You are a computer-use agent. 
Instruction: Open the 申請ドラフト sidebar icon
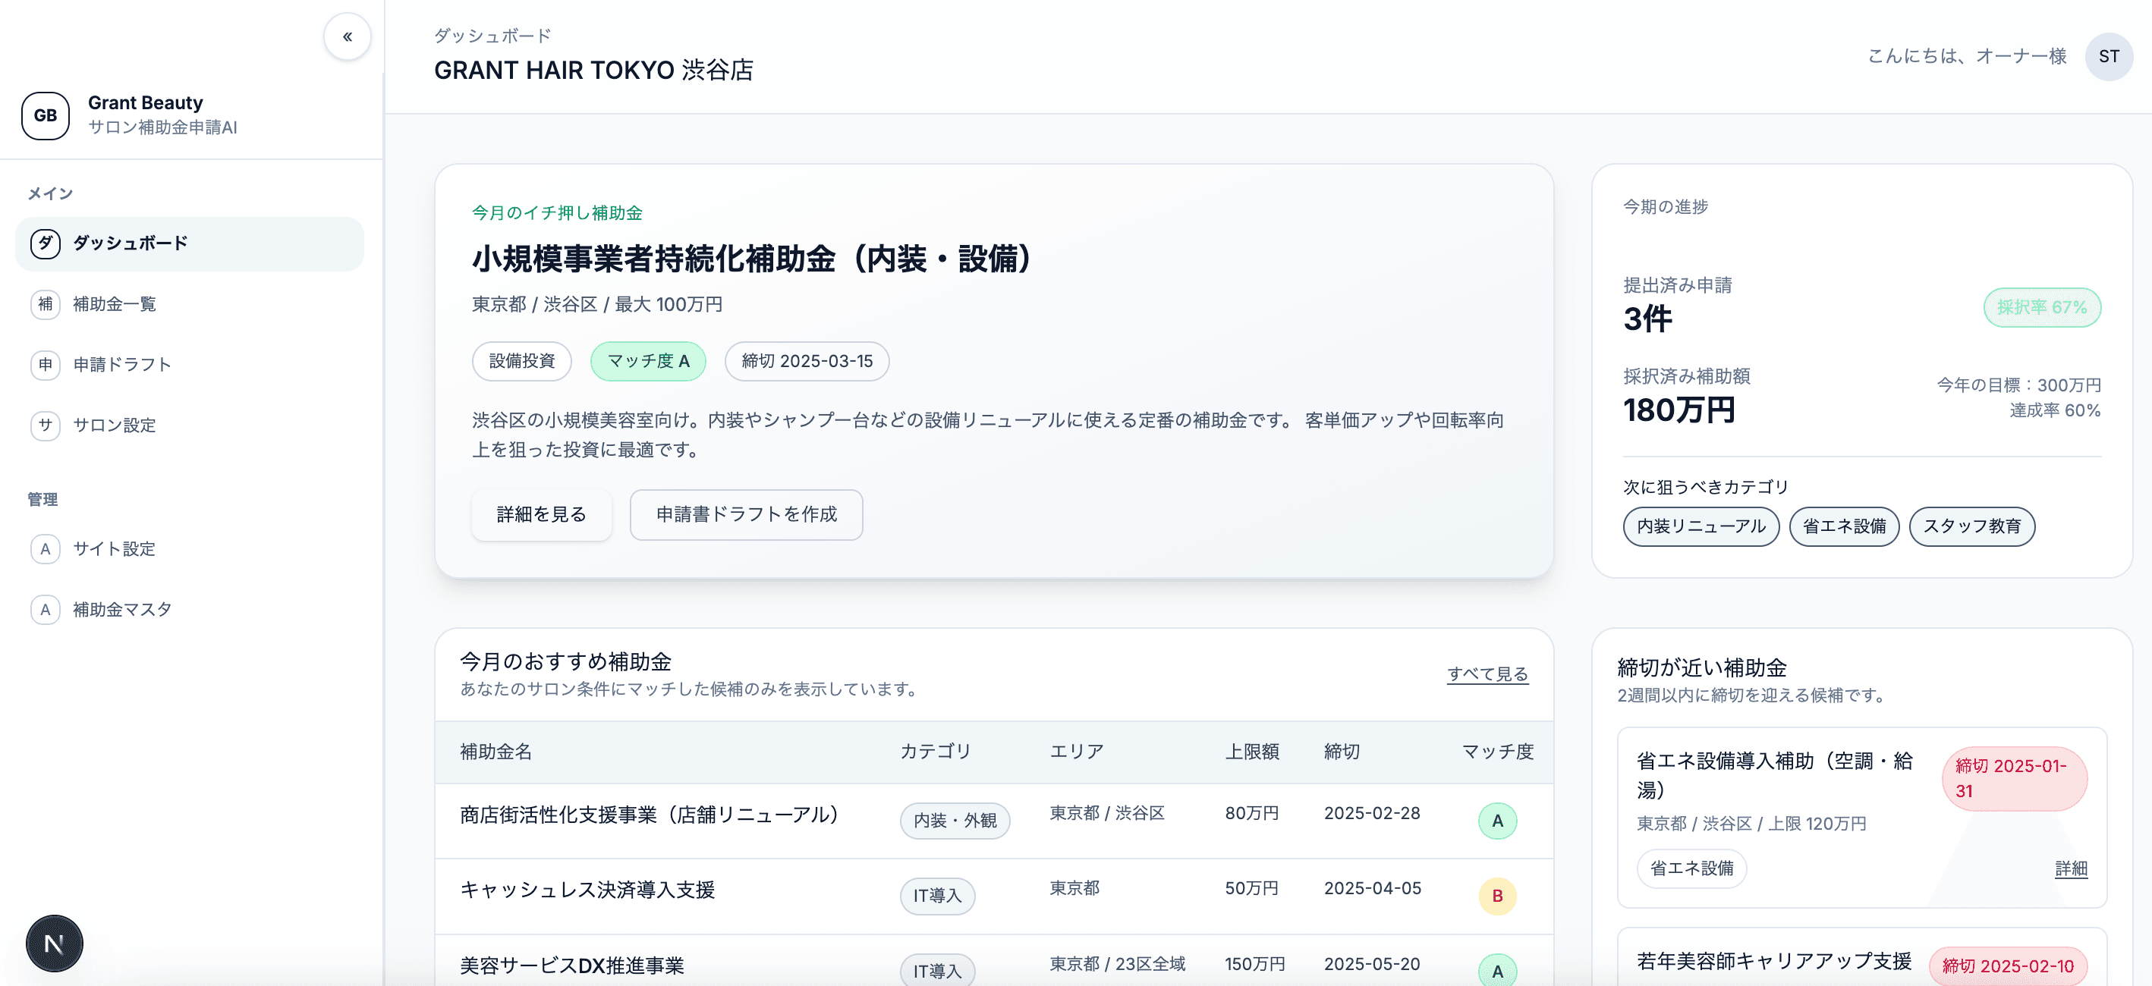46,365
